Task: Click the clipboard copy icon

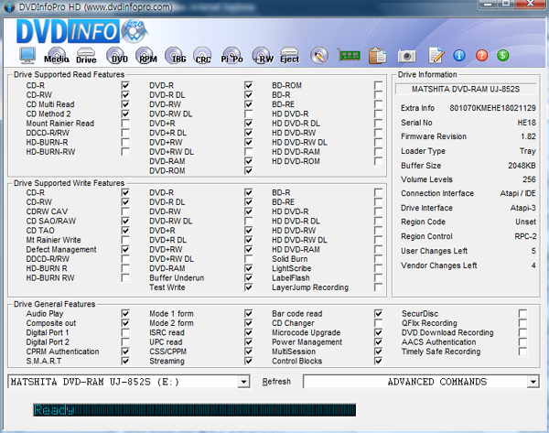Action: coord(377,55)
